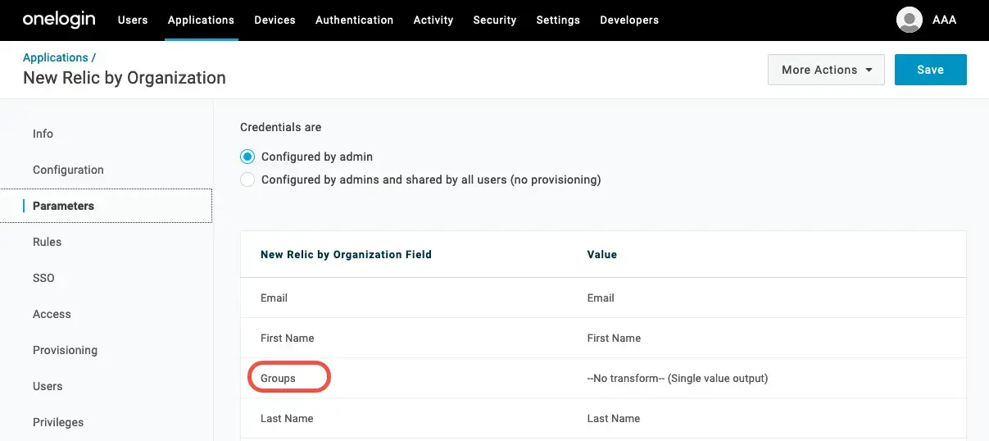This screenshot has height=441, width=989.
Task: Open the Security menu
Action: [x=494, y=20]
